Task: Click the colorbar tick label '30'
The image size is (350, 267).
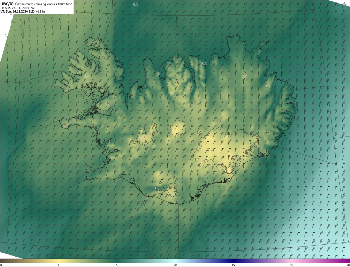Action: [291, 265]
